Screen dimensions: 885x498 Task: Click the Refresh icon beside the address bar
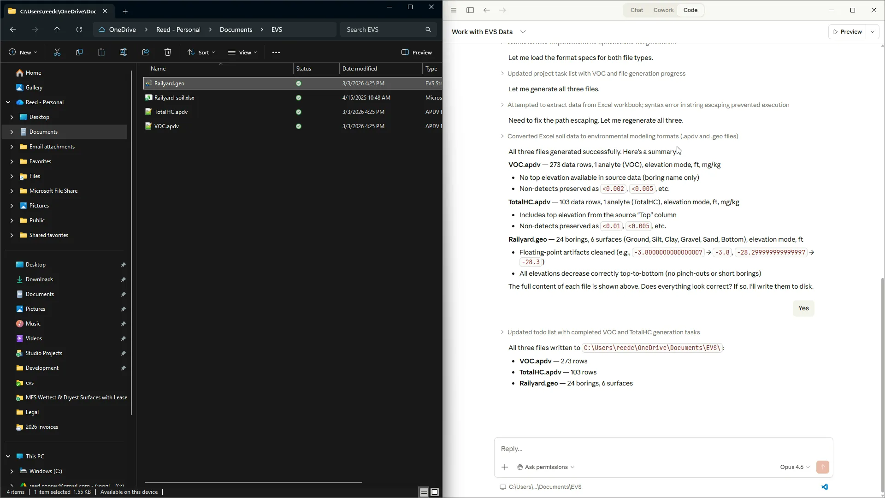pyautogui.click(x=79, y=30)
